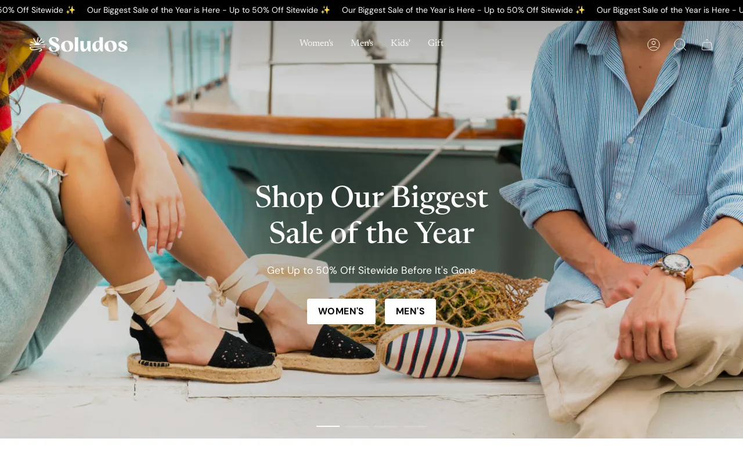
Task: Go to the fourth hero slide indicator
Action: [415, 426]
